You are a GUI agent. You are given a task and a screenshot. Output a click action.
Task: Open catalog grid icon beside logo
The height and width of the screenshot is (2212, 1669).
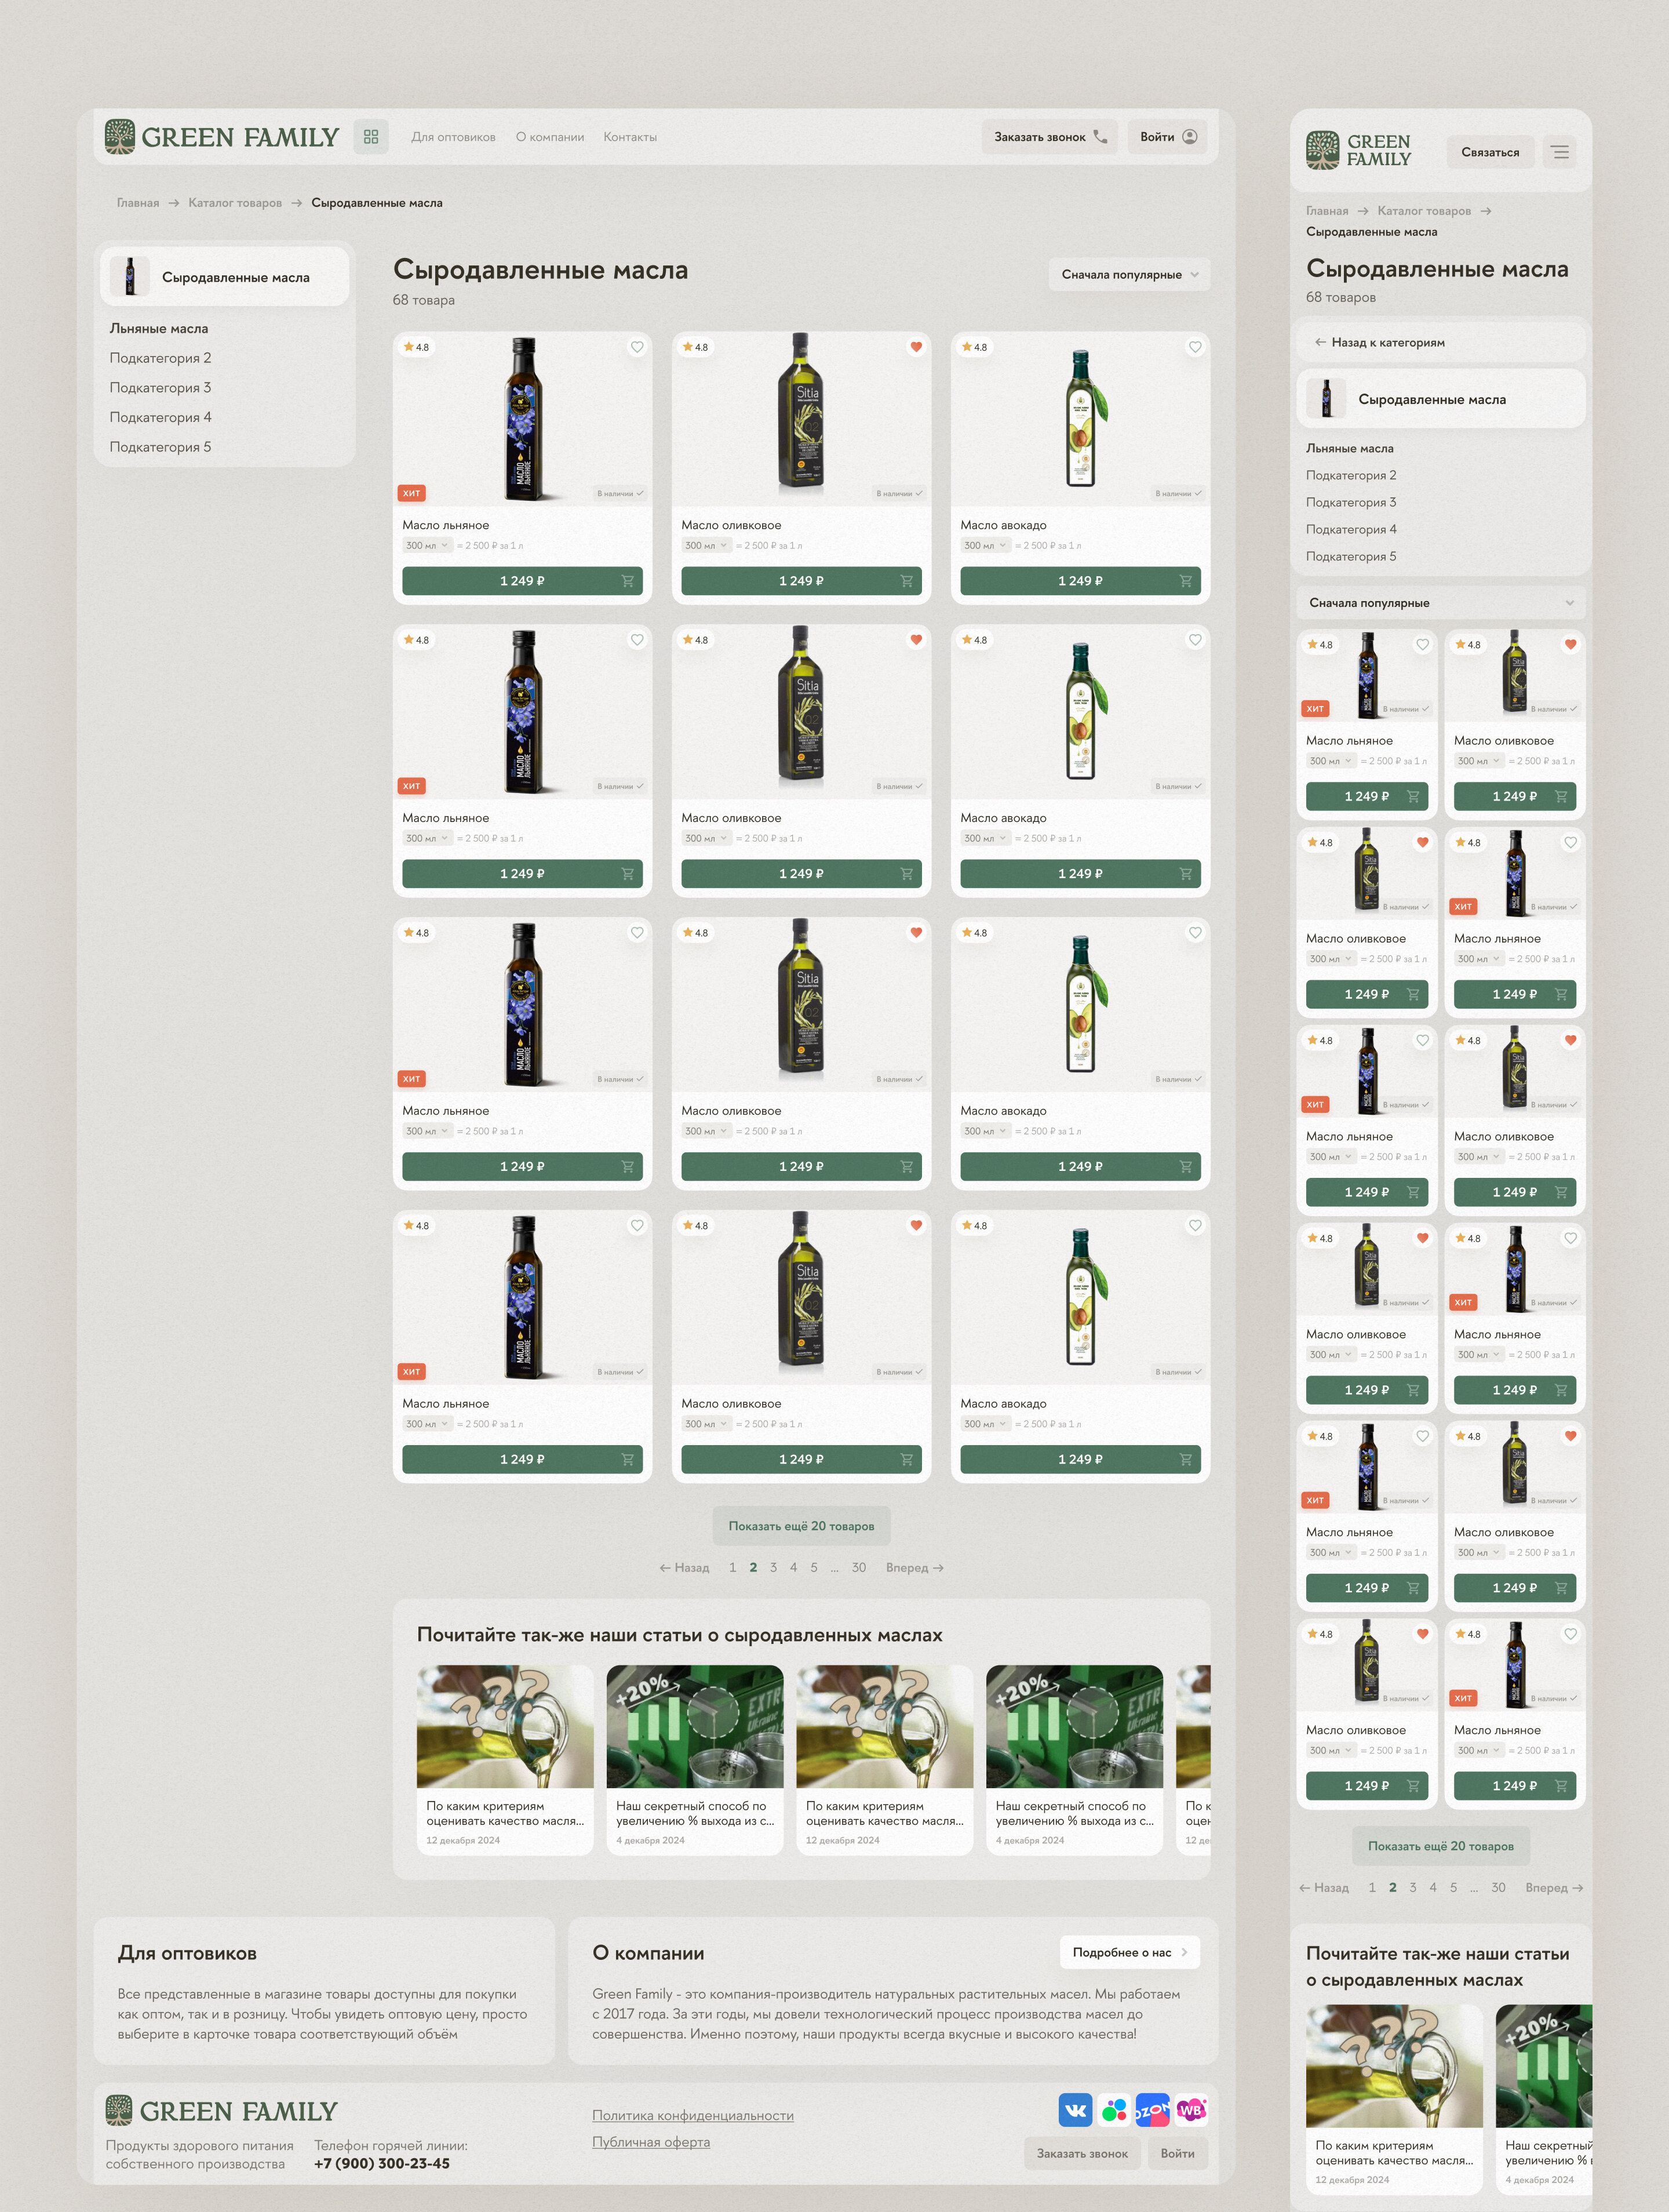pos(371,137)
